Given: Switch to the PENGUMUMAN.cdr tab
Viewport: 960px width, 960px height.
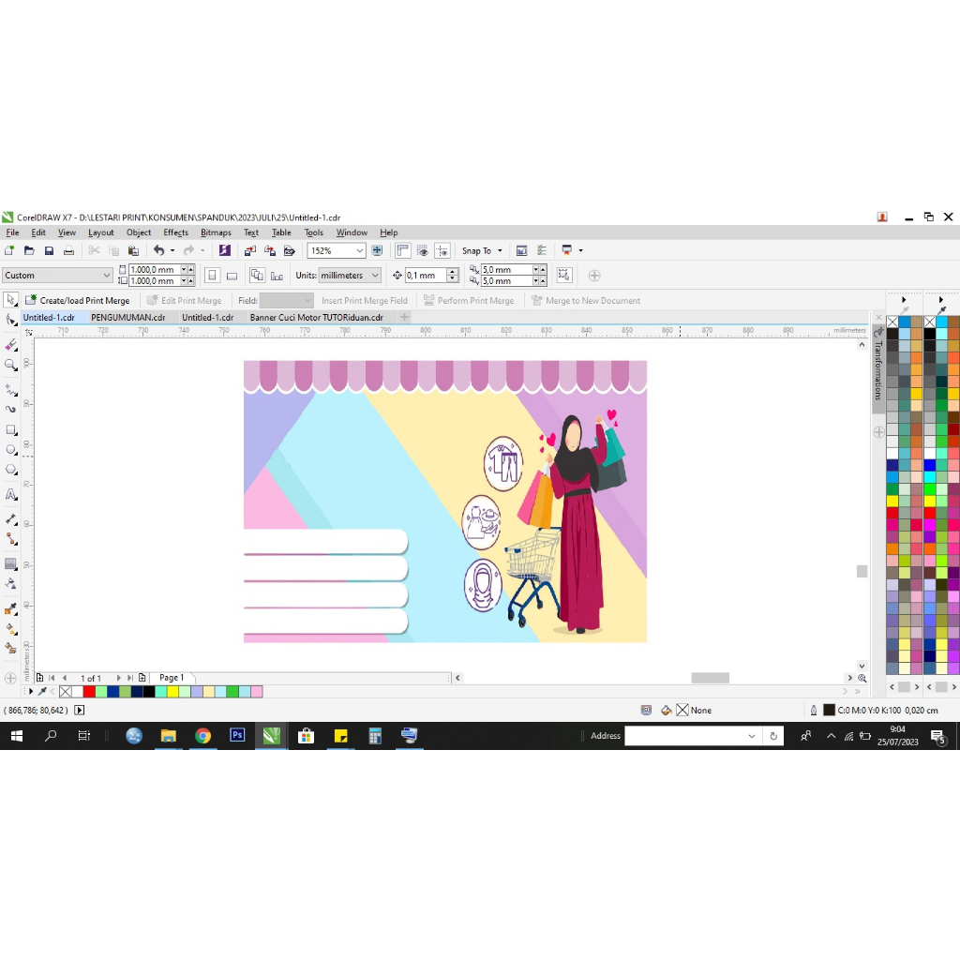Looking at the screenshot, I should pyautogui.click(x=129, y=317).
